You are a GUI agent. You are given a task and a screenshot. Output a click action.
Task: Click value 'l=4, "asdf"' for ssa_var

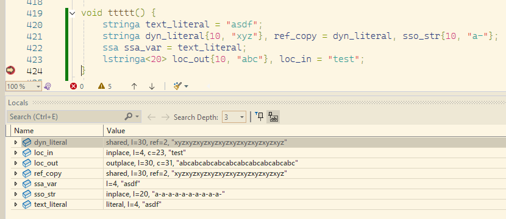(123, 184)
